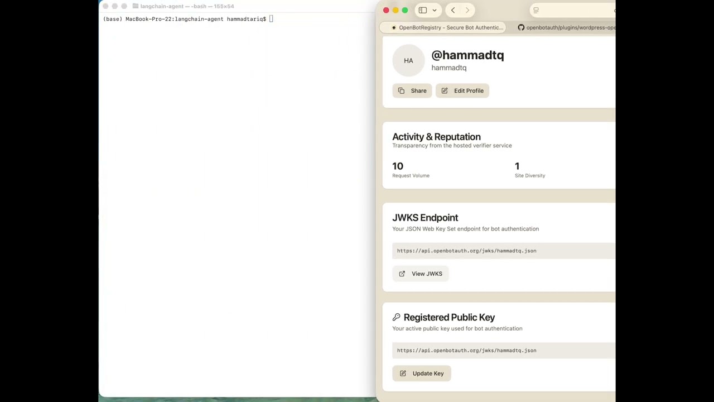Click the Update Key button
This screenshot has height=402, width=714.
pos(422,374)
